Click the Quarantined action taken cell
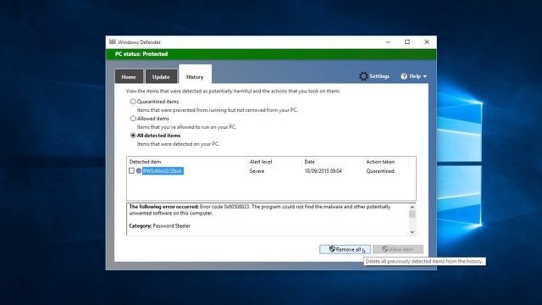Viewport: 542px width, 305px height. click(x=380, y=171)
